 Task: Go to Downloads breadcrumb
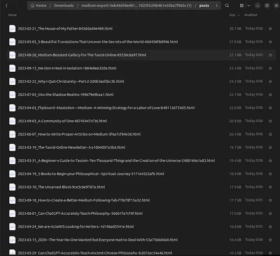point(64,5)
